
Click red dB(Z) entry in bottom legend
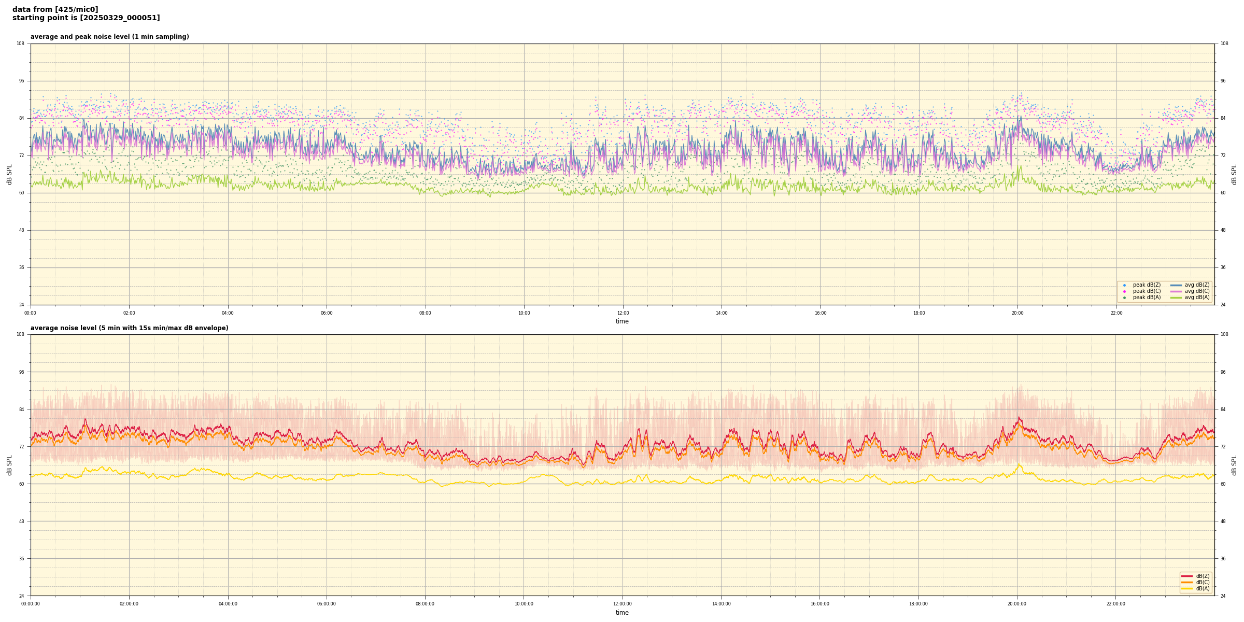pyautogui.click(x=1201, y=576)
